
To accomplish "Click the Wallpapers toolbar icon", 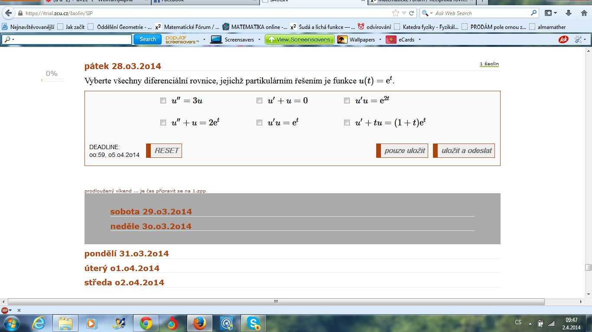I will [342, 39].
